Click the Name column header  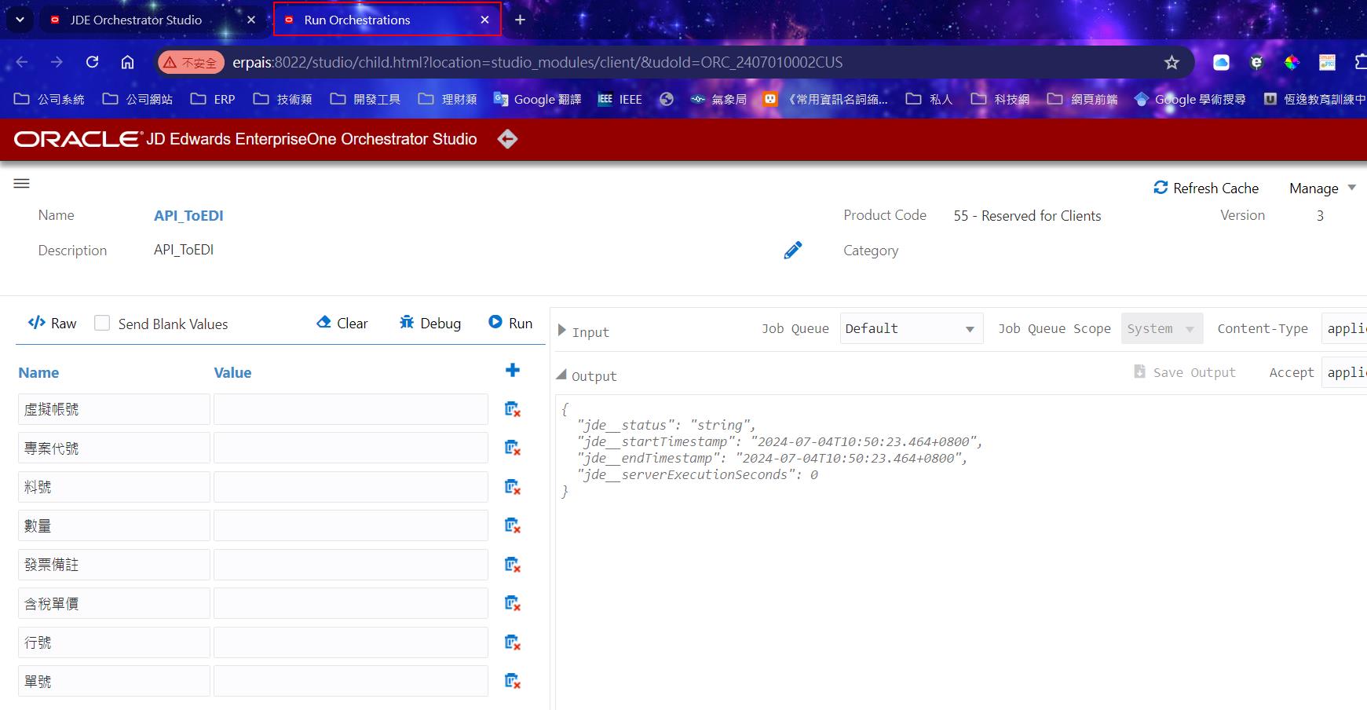(x=38, y=372)
